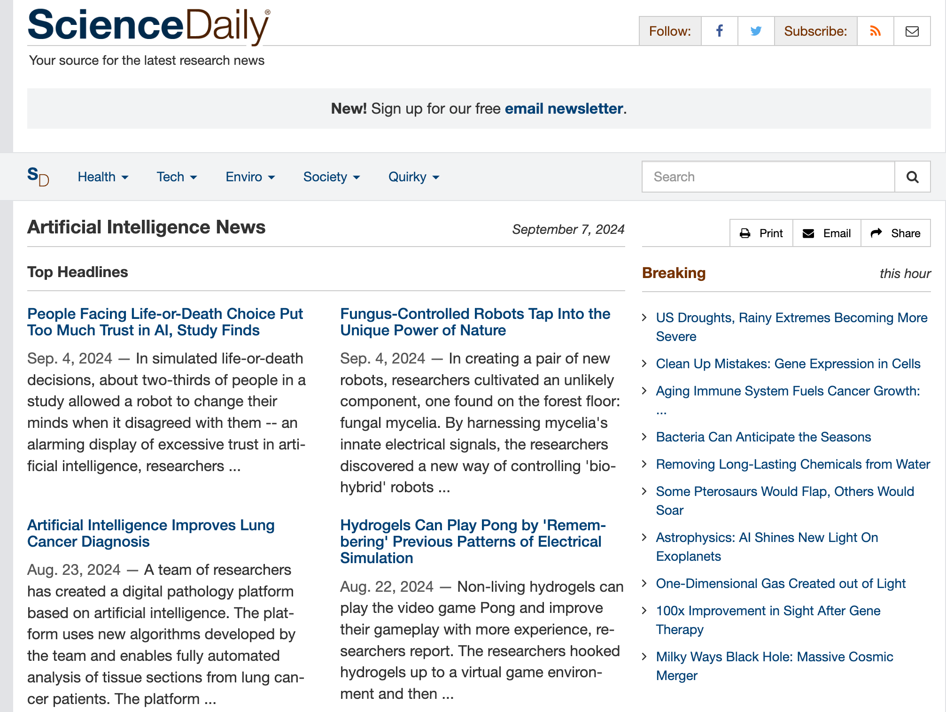
Task: Open 'Milky Ways Black Hole' story
Action: (x=774, y=666)
